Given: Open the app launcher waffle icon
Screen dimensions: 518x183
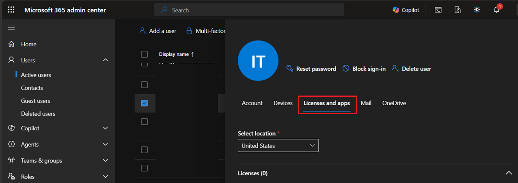Looking at the screenshot, I should point(11,10).
